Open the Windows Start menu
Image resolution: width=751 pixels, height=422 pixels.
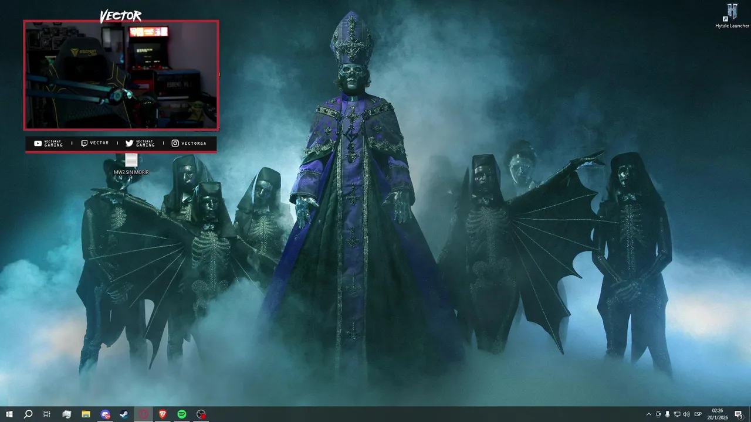tap(9, 414)
